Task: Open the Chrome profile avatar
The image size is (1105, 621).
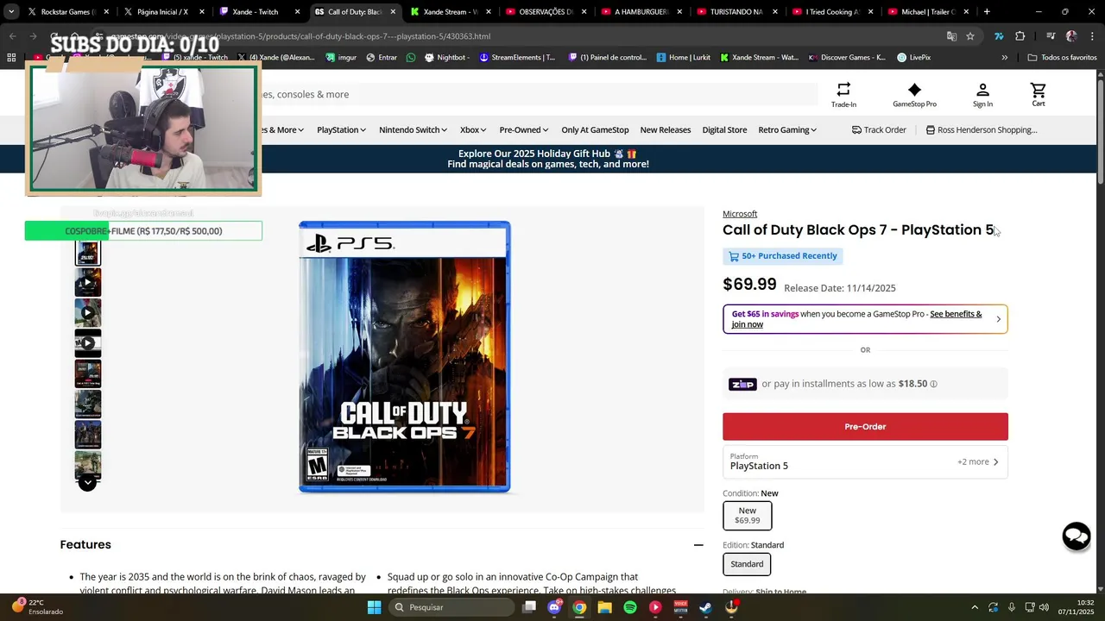Action: coord(1071,36)
